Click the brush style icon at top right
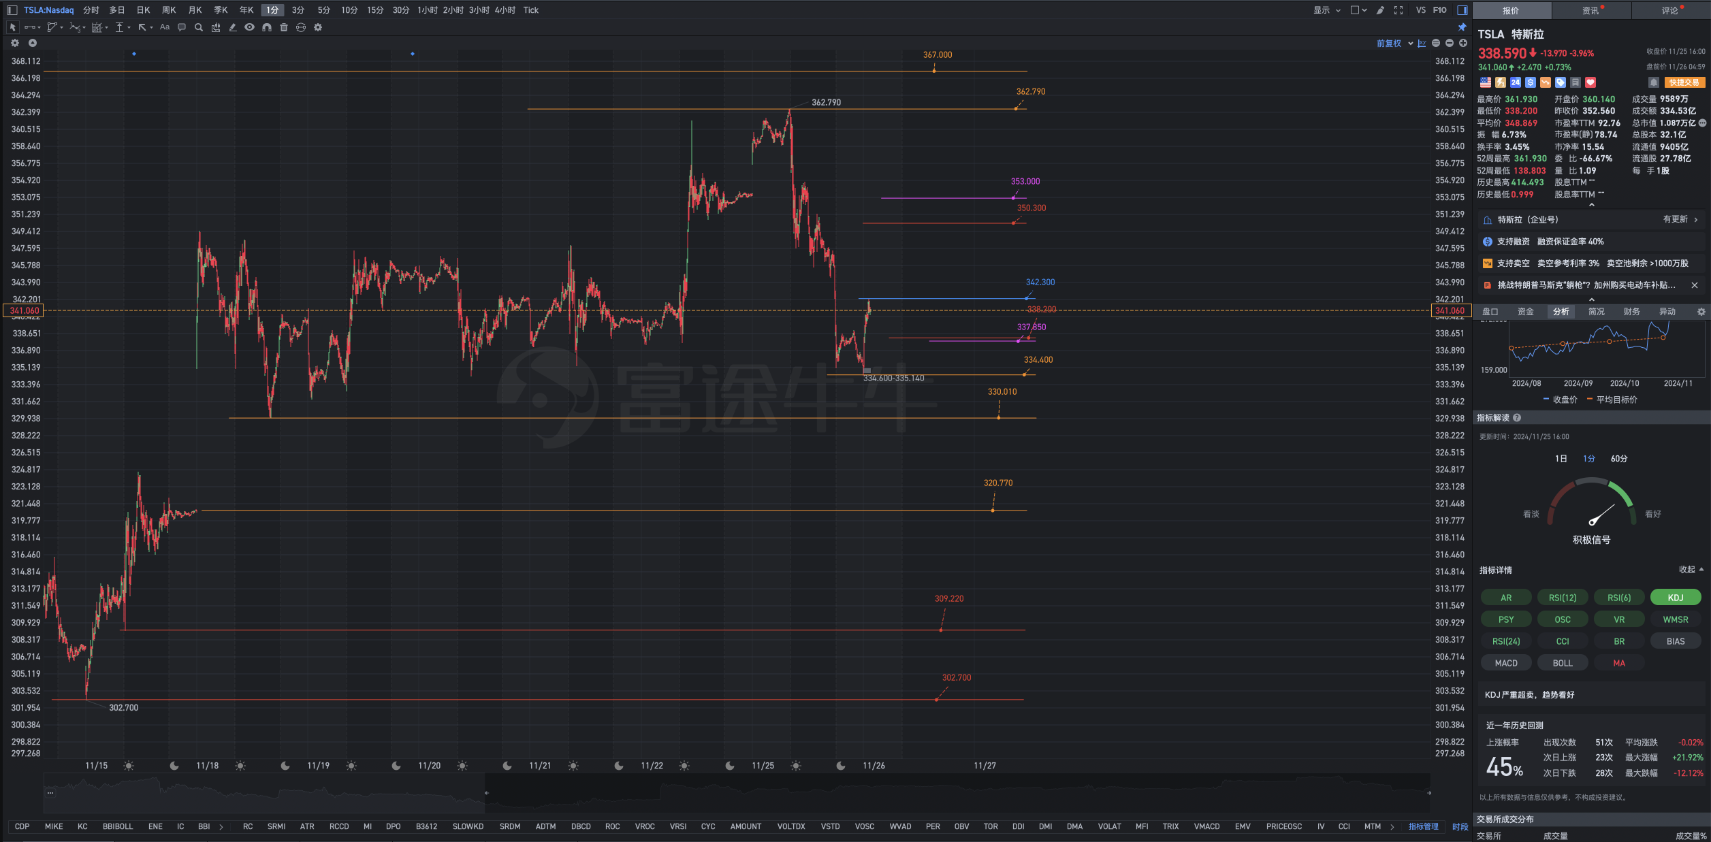This screenshot has width=1711, height=842. (x=1380, y=10)
